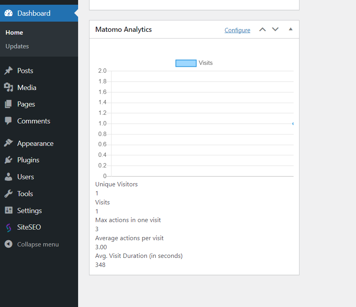Toggle Visits legend color swatch

(186, 63)
